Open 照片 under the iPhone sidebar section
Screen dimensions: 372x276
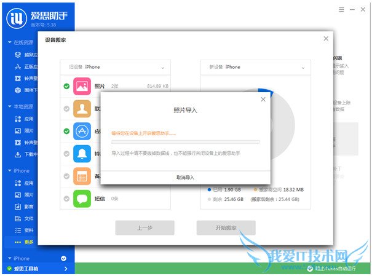click(x=24, y=195)
